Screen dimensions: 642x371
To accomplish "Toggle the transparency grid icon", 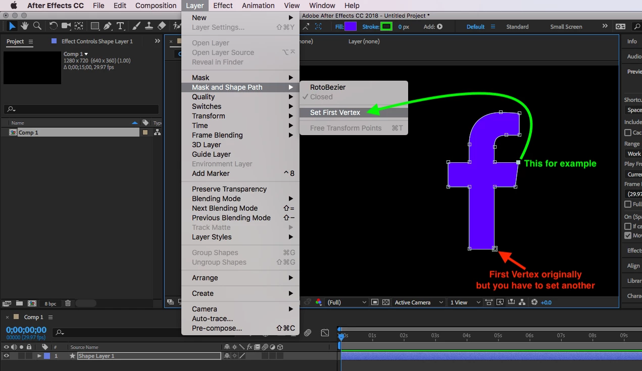I will [x=386, y=302].
